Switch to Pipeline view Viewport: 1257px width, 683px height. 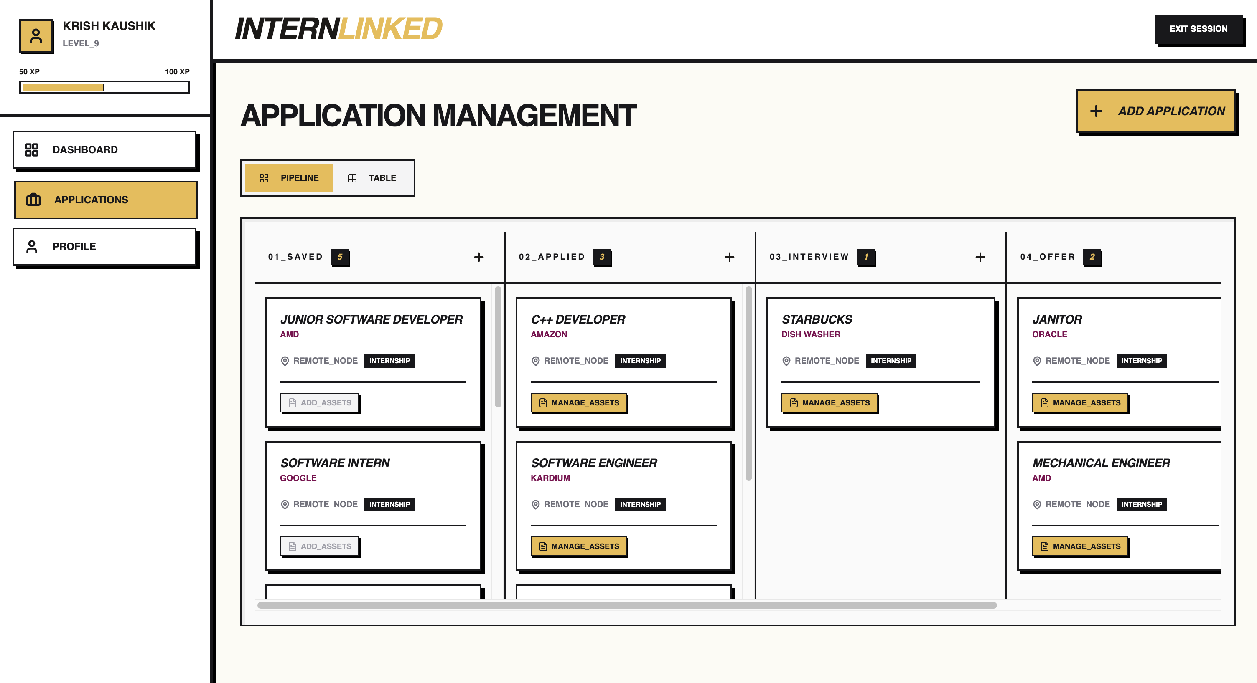[x=289, y=178]
